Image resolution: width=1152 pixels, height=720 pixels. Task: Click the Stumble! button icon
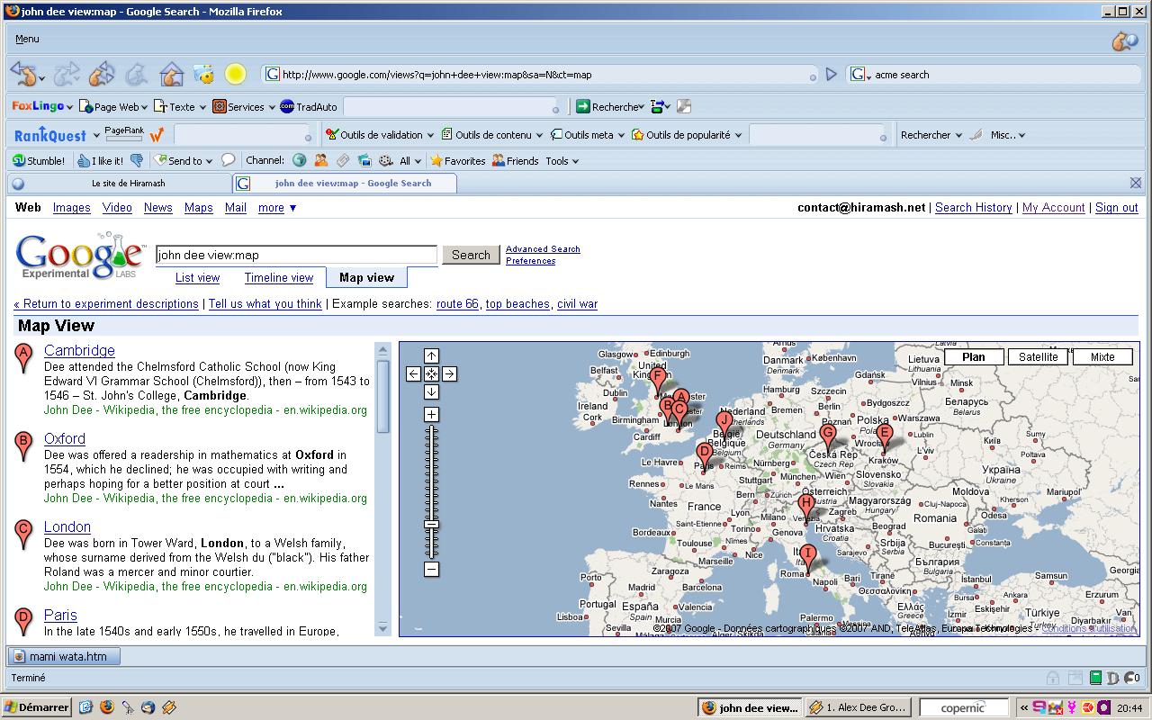[x=18, y=161]
